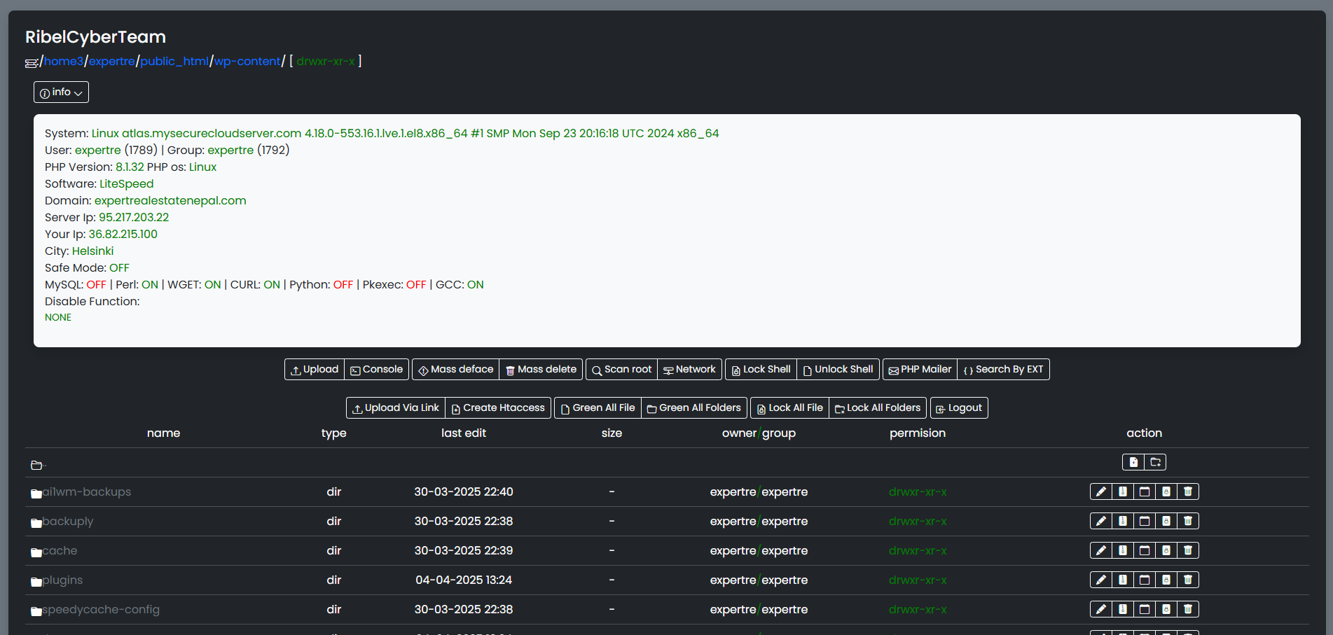Open the Search By EXT tool
Screen dimensions: 1333x635
tap(1003, 370)
